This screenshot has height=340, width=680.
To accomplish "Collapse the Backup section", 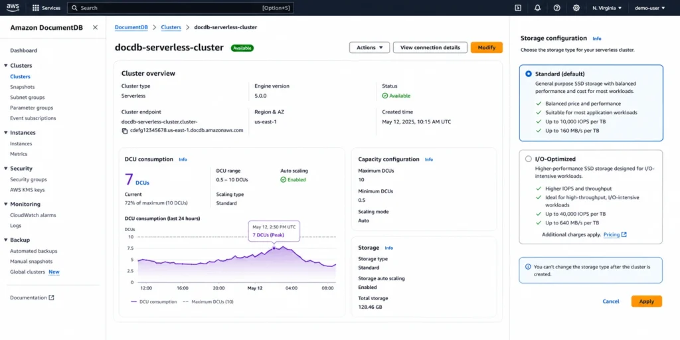I will tap(6, 240).
